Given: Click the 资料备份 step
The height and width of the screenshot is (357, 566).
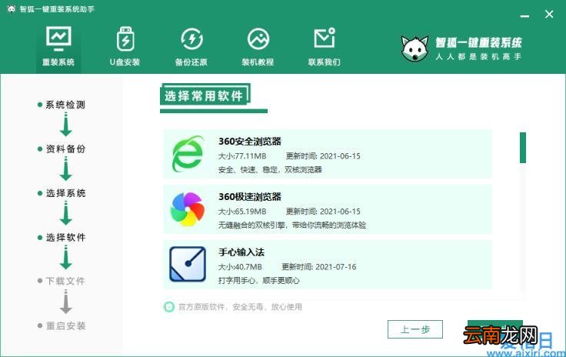Looking at the screenshot, I should pos(62,148).
